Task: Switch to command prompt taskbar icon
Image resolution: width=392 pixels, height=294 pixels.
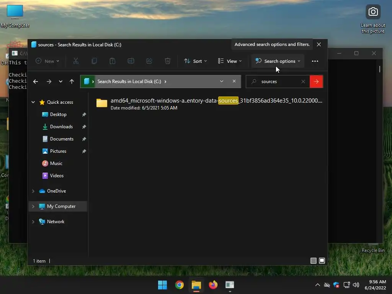Action: click(230, 285)
